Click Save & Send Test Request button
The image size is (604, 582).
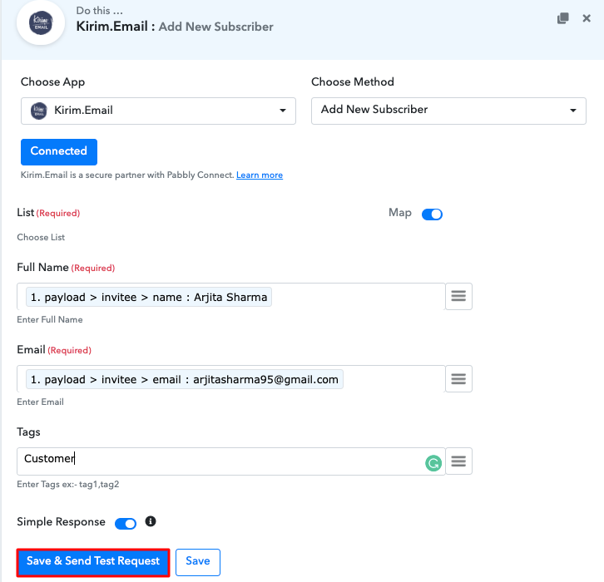93,562
